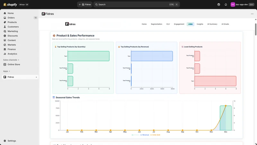Toggle the Revenue legend item
Screen dimensions: 257x145
click(x=145, y=135)
